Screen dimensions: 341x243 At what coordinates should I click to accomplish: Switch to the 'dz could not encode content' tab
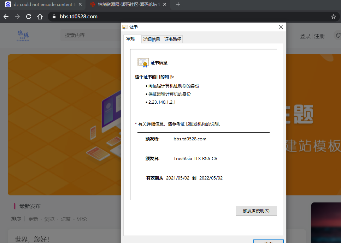pos(42,4)
